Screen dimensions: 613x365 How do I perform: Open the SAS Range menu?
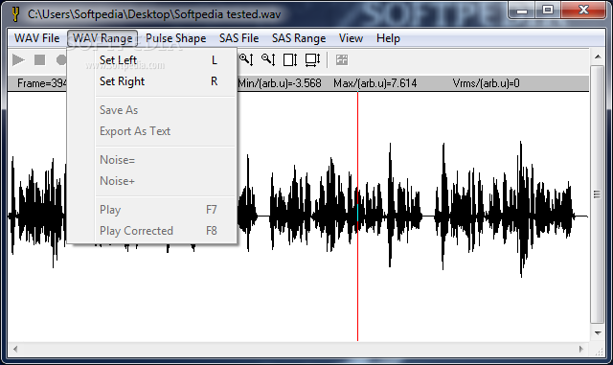pos(299,38)
